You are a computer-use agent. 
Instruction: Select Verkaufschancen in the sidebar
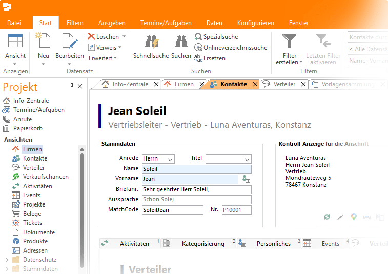(46, 177)
